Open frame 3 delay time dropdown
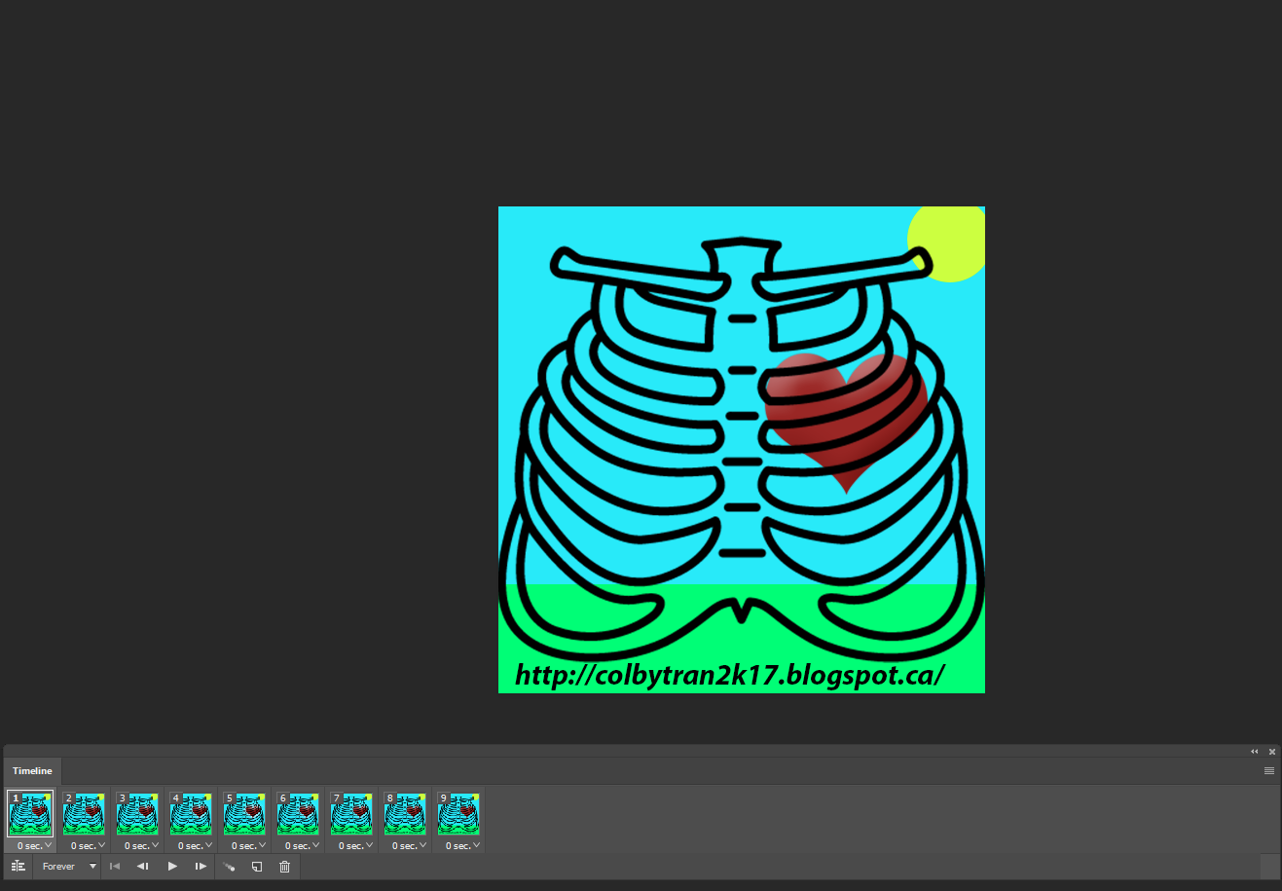Screen dimensions: 1282x891 coord(142,845)
